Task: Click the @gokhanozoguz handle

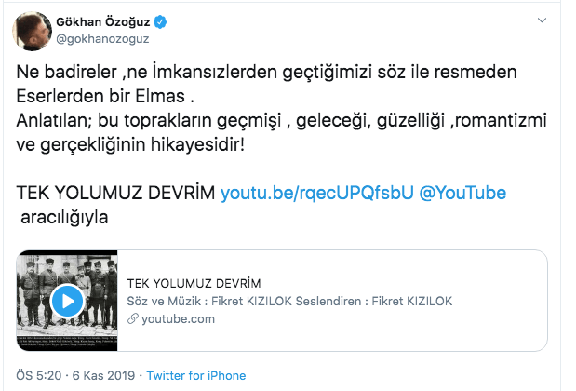Action: [x=102, y=39]
